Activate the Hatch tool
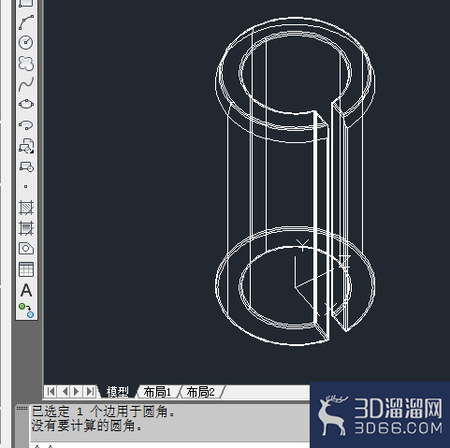450x448 pixels. 26,208
